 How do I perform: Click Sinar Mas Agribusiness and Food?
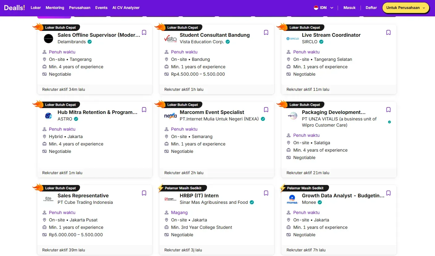pos(214,202)
